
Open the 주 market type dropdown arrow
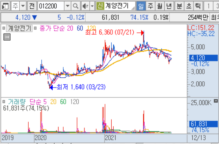click(x=23, y=6)
